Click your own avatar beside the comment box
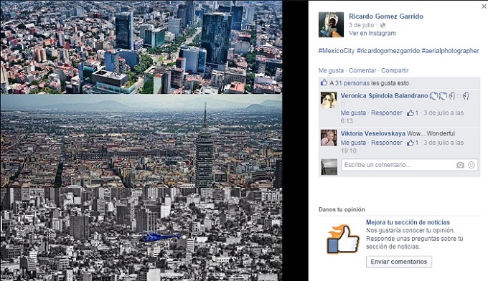Screen dimensions: 488x281 click(329, 167)
